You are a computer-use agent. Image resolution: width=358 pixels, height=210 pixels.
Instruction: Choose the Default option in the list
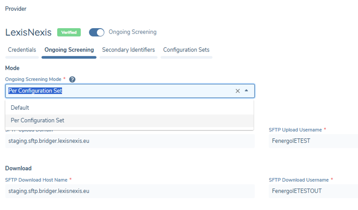(x=129, y=108)
